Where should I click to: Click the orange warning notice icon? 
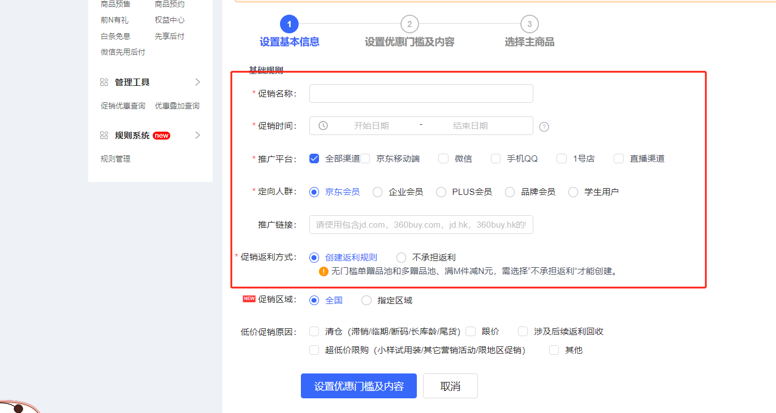click(324, 271)
